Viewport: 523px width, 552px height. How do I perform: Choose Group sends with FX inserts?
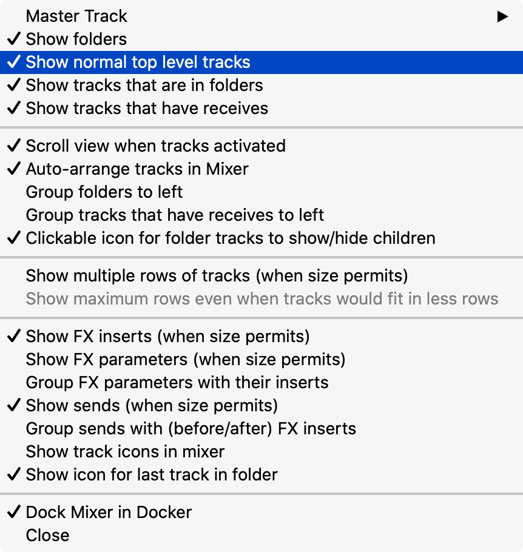191,429
